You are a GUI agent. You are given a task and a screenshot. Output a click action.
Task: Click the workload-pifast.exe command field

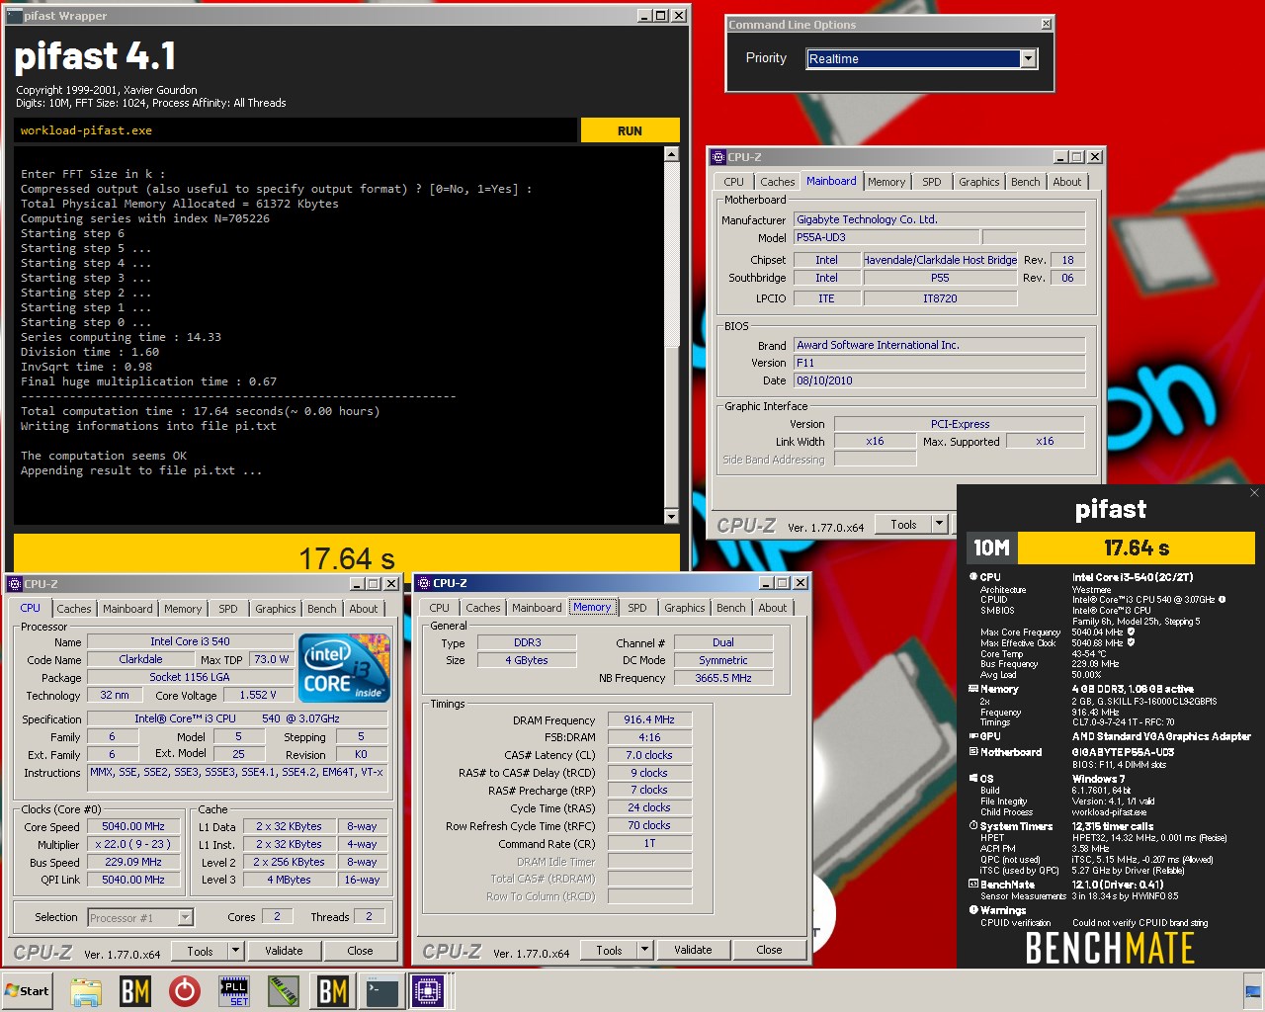pos(295,130)
